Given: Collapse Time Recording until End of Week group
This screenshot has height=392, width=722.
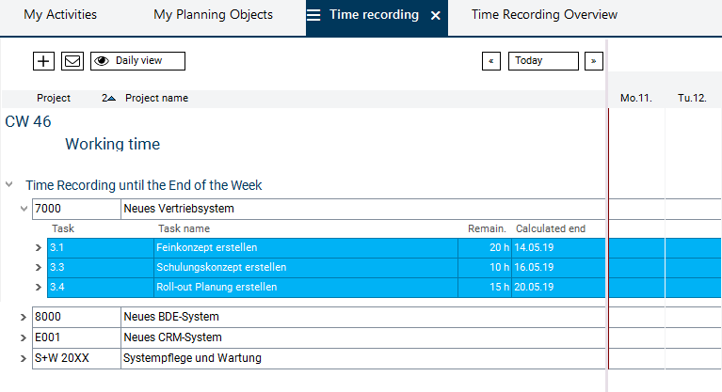Looking at the screenshot, I should tap(9, 186).
